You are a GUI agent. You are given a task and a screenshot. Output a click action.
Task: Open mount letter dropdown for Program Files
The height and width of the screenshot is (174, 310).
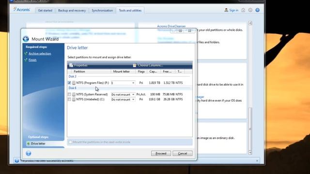tap(133, 83)
